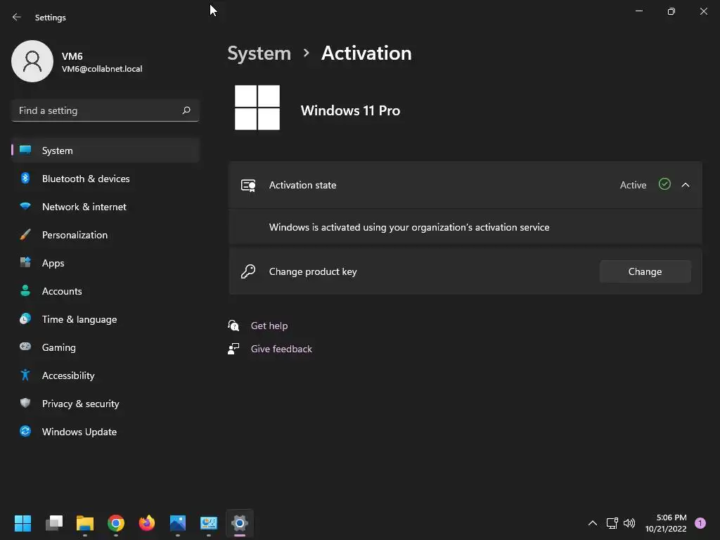Open the remote desktop app on taskbar

pyautogui.click(x=208, y=523)
